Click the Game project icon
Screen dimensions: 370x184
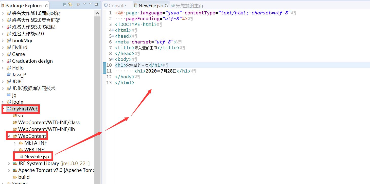tap(9, 54)
